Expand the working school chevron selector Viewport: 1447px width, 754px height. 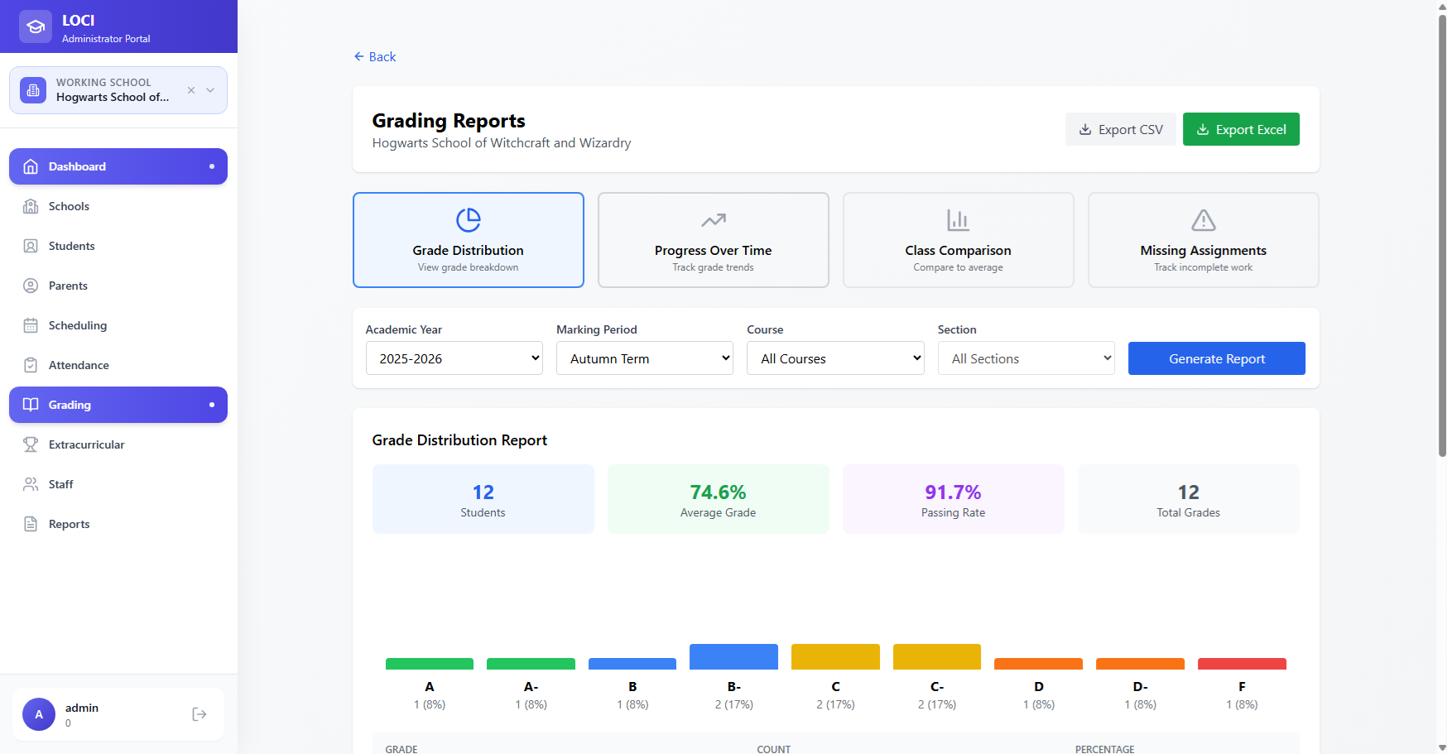tap(210, 90)
